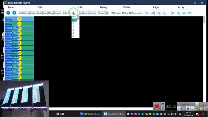Click the Up button in HUB group
Image resolution: width=208 pixels, height=117 pixels.
tap(81, 13)
